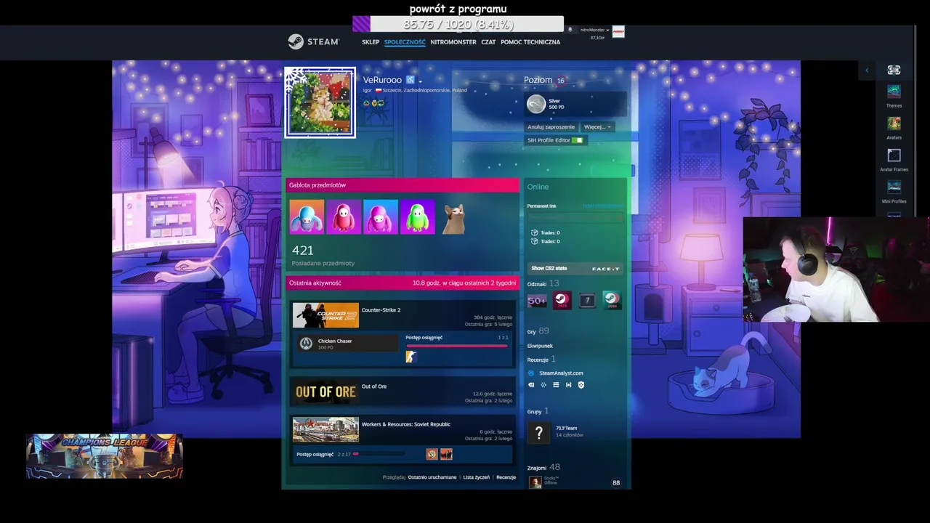Open the CZAT menu item
The image size is (930, 523).
(488, 42)
